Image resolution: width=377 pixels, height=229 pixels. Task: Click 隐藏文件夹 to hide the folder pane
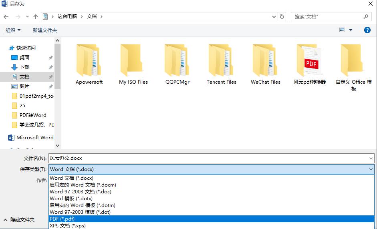point(19,220)
